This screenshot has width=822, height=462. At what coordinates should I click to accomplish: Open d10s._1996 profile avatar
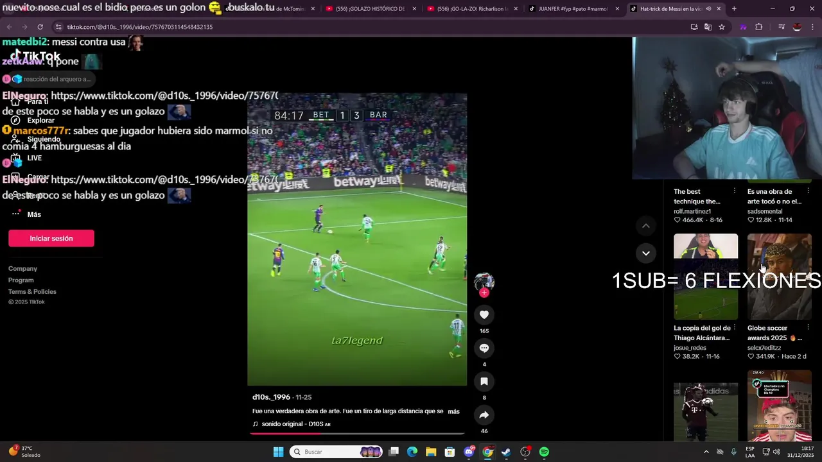coord(484,281)
